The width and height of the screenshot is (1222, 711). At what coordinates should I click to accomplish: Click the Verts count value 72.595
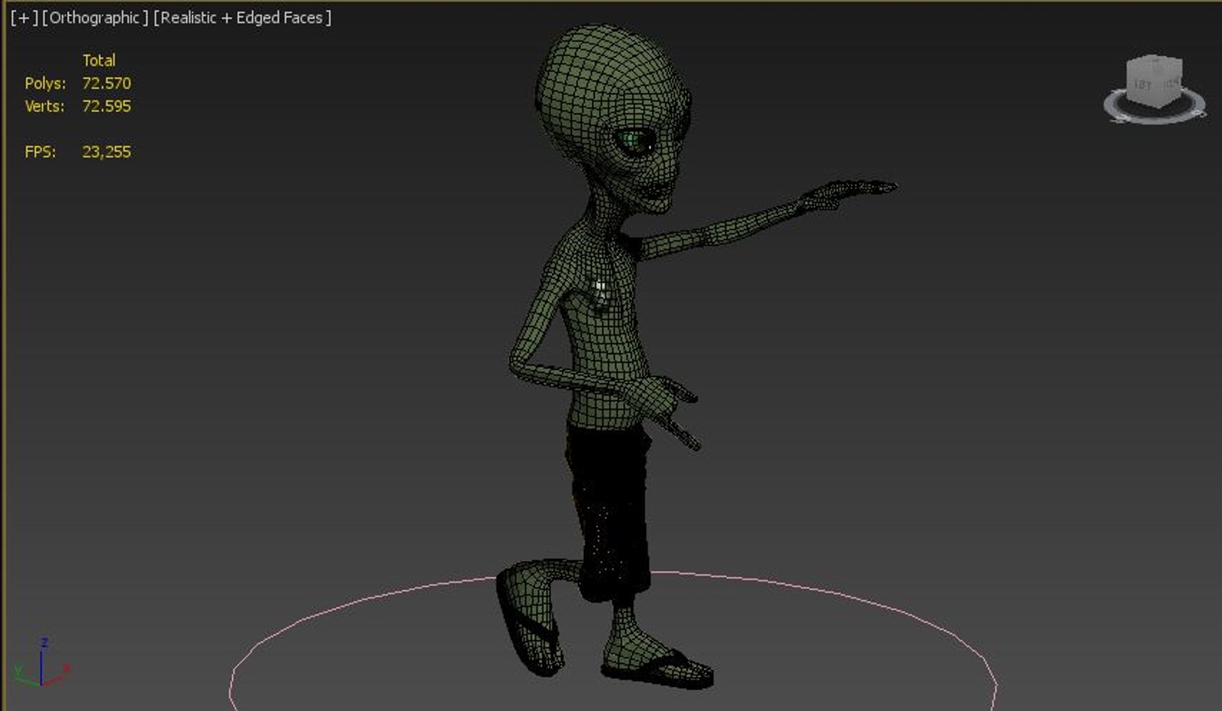tap(106, 106)
